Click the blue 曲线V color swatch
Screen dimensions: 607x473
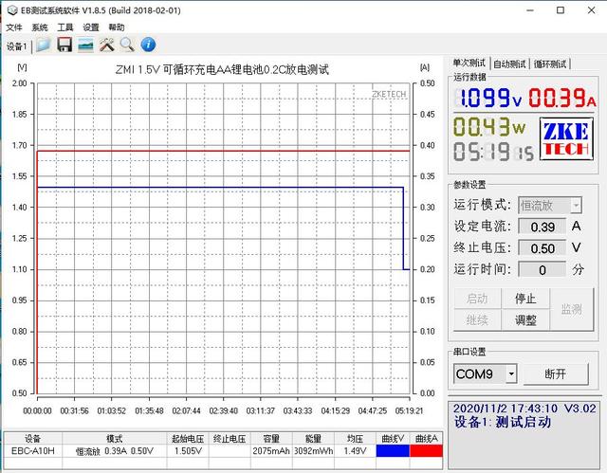(393, 451)
